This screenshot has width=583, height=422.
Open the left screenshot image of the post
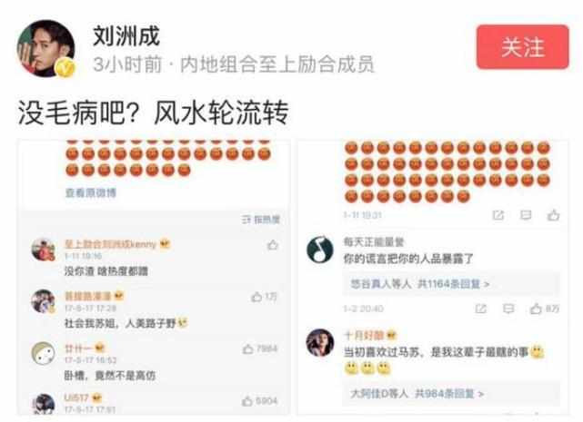point(154,277)
